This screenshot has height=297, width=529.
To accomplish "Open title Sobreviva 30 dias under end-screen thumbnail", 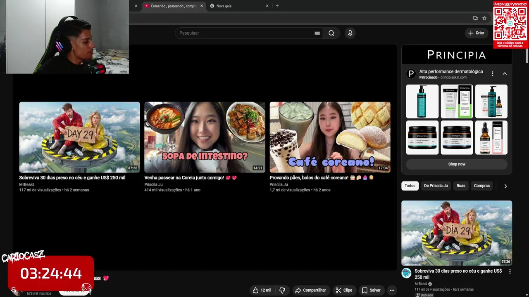I will coord(72,178).
